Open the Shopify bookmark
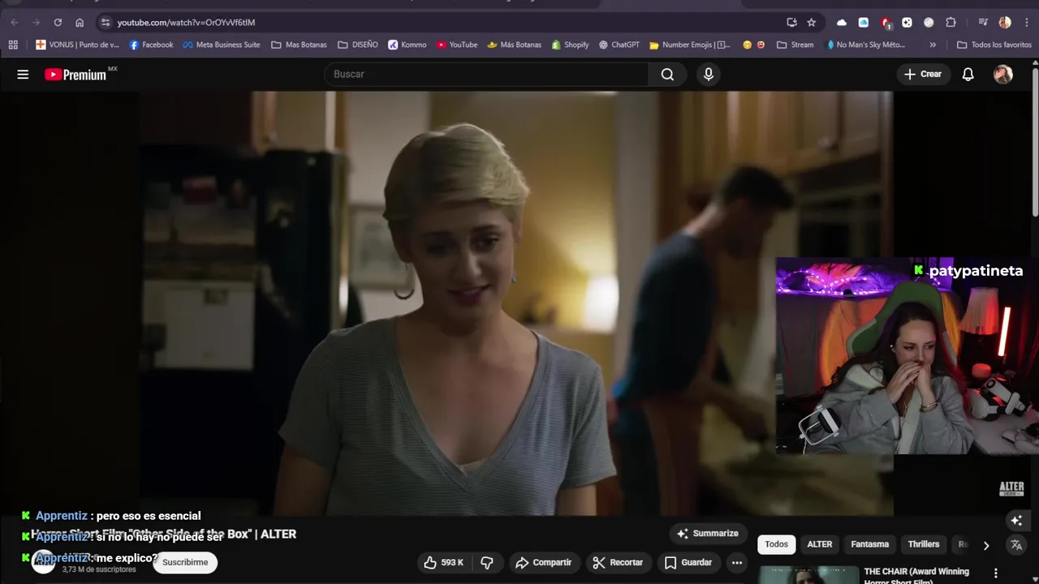This screenshot has width=1039, height=584. click(570, 45)
